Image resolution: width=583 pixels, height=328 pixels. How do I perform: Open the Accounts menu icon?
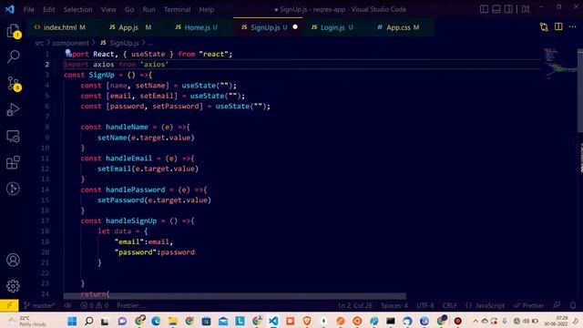(13, 260)
